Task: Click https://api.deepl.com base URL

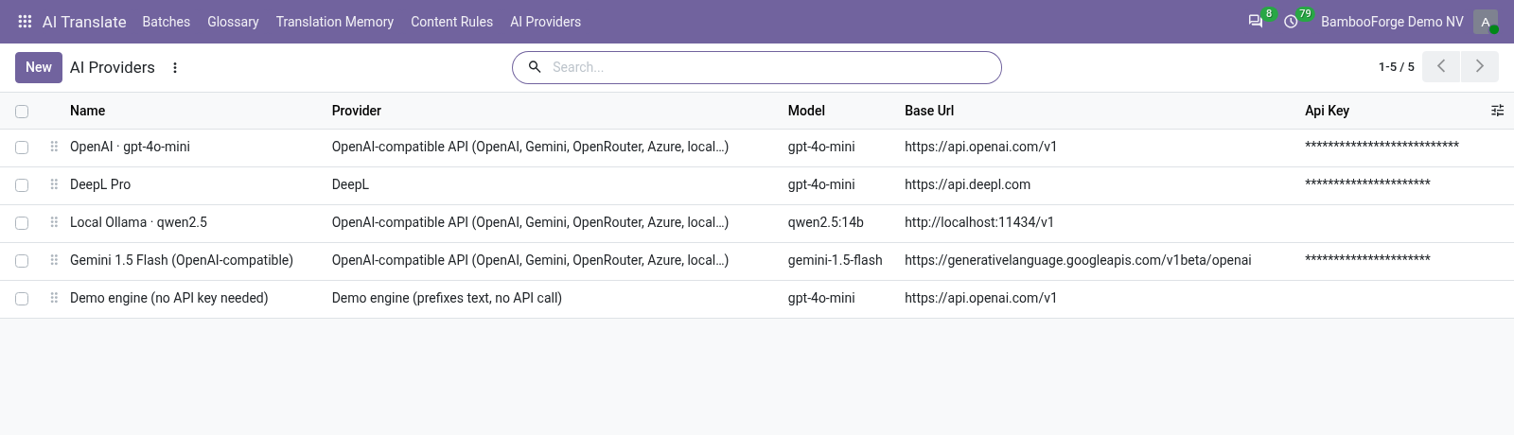Action: coord(967,184)
